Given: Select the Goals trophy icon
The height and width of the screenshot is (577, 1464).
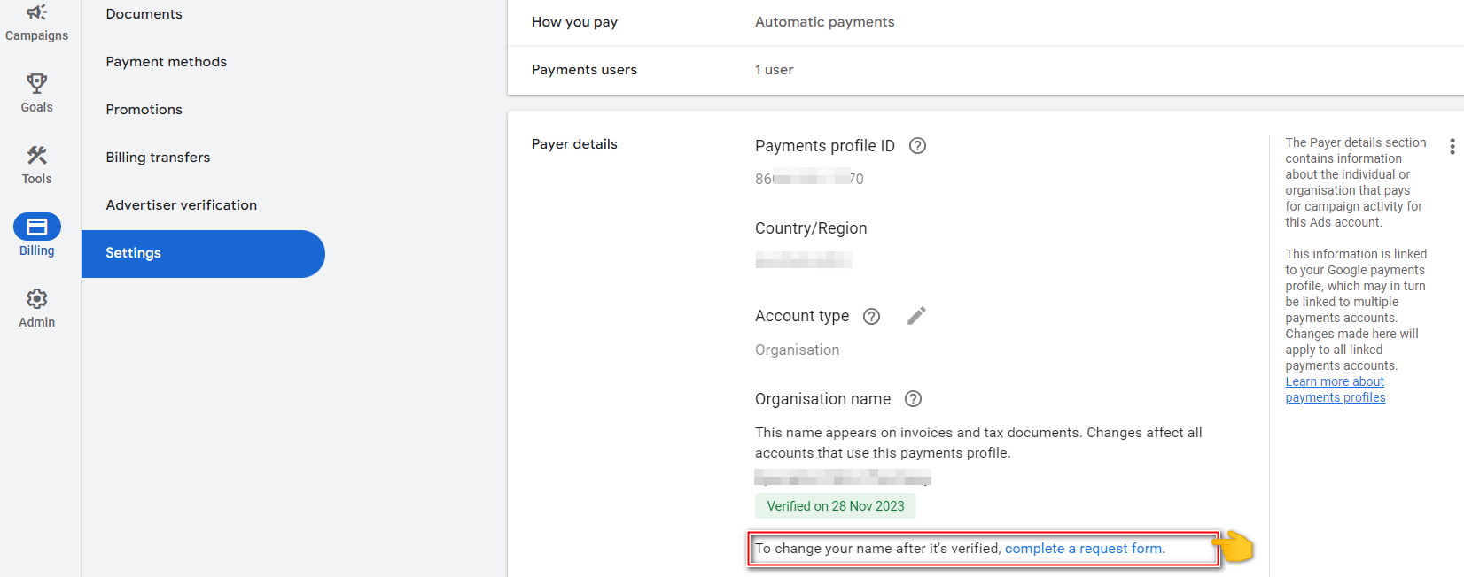Looking at the screenshot, I should pos(36,83).
